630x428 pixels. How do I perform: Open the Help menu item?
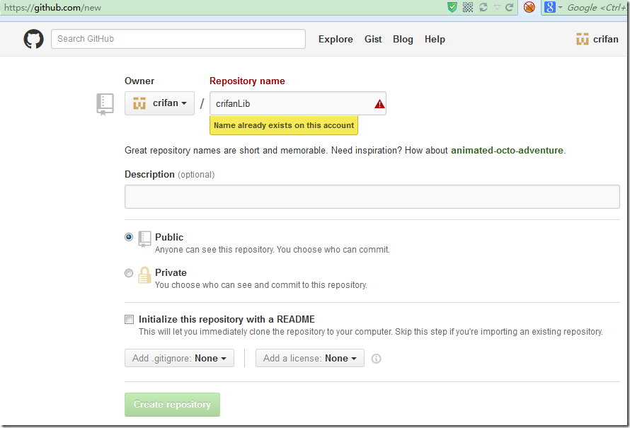pos(435,40)
